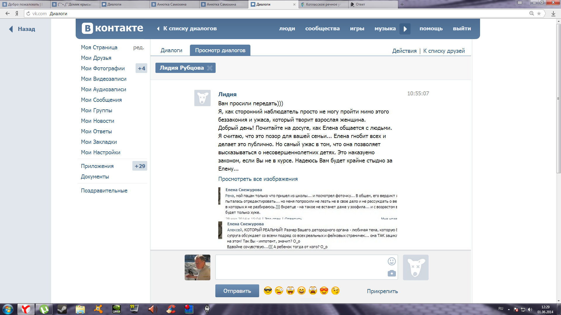Click Лидия's avatar thumbnail in message
The width and height of the screenshot is (561, 315).
202,98
